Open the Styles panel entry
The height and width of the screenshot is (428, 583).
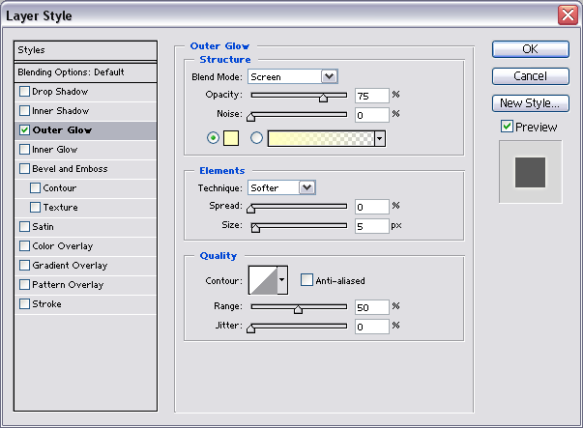coord(85,50)
